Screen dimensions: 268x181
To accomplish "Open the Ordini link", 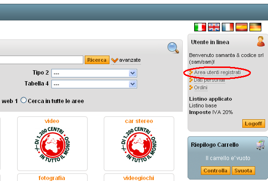I will click(x=201, y=87).
